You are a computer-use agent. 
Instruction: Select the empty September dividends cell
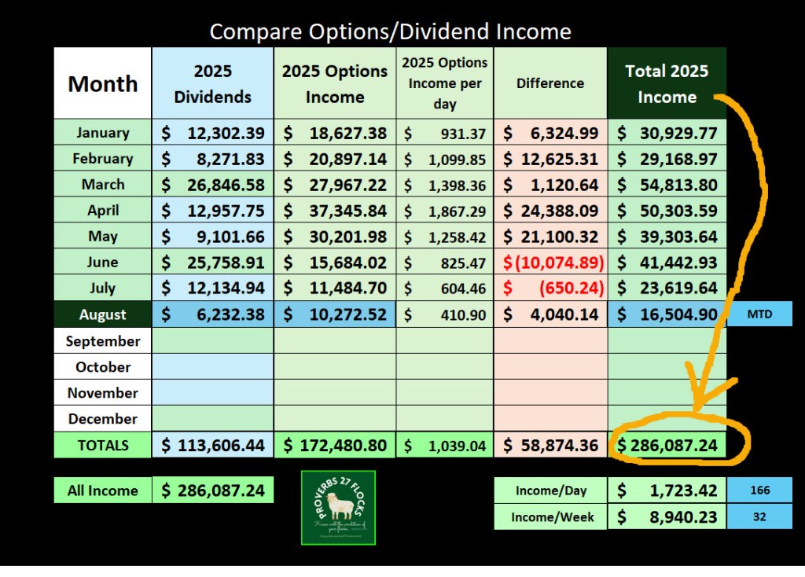[x=212, y=341]
